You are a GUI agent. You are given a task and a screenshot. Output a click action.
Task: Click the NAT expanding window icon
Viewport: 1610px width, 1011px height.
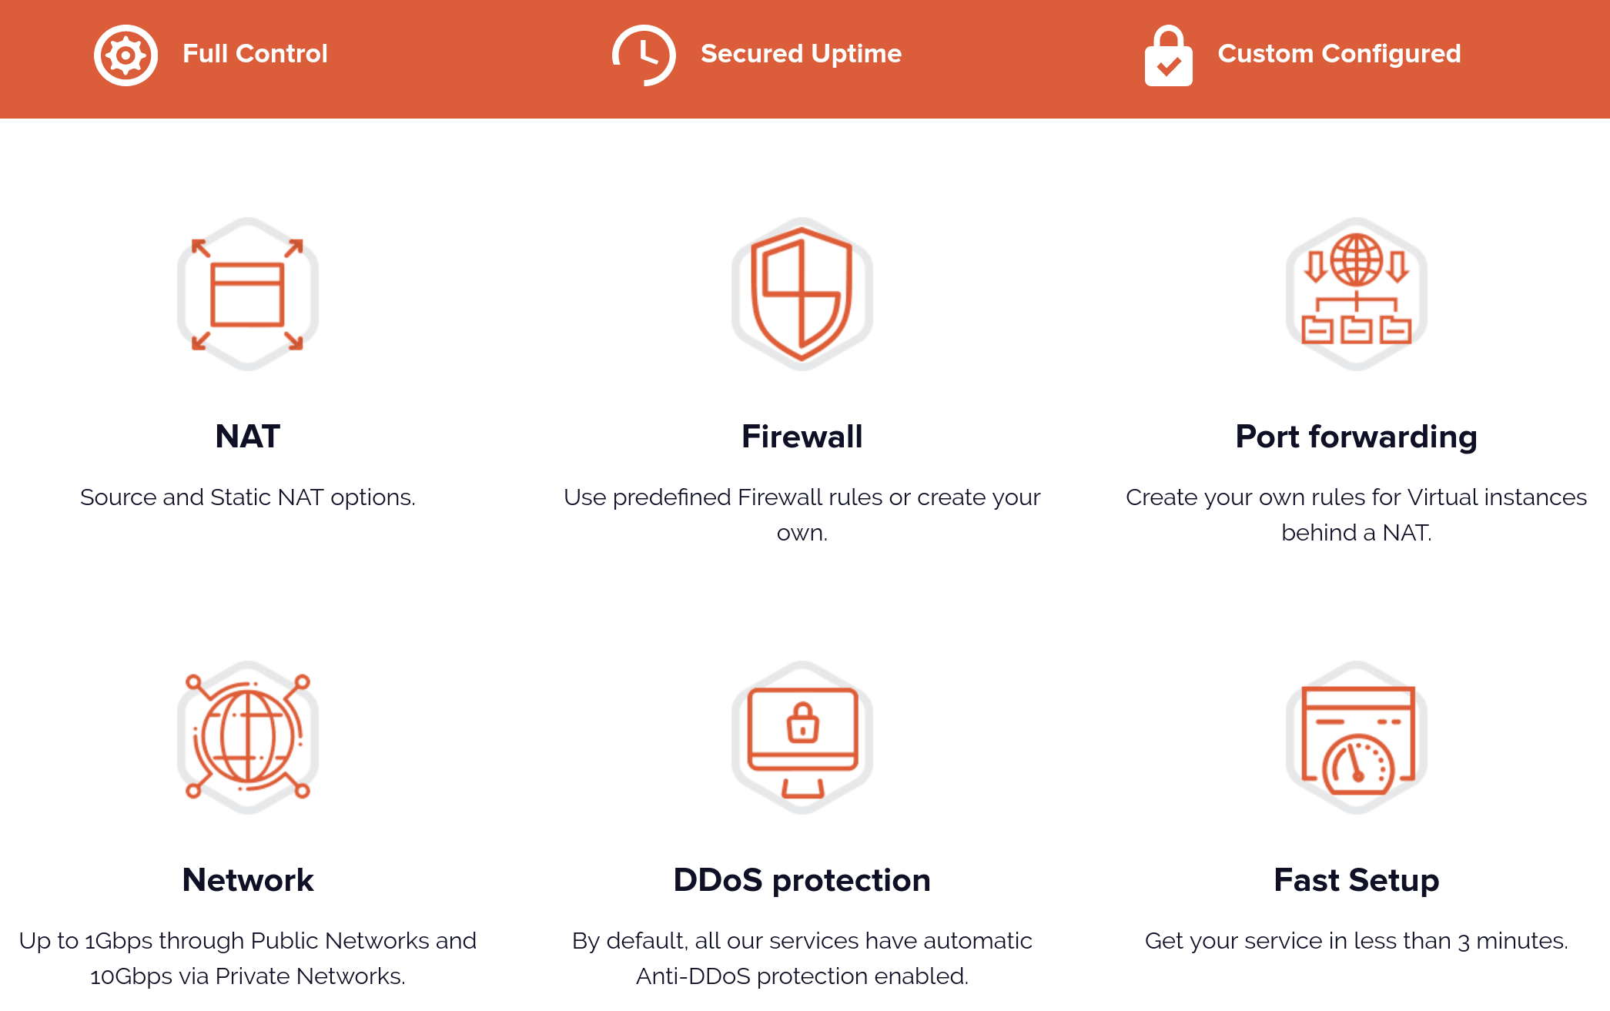[248, 294]
